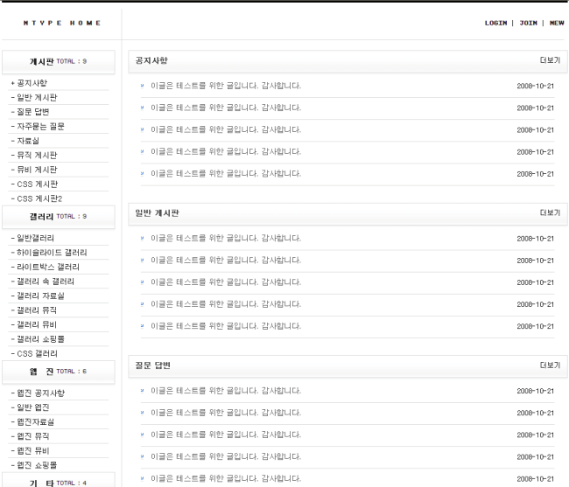Open the first post in 질문 답변 list
The height and width of the screenshot is (487, 569).
click(226, 391)
